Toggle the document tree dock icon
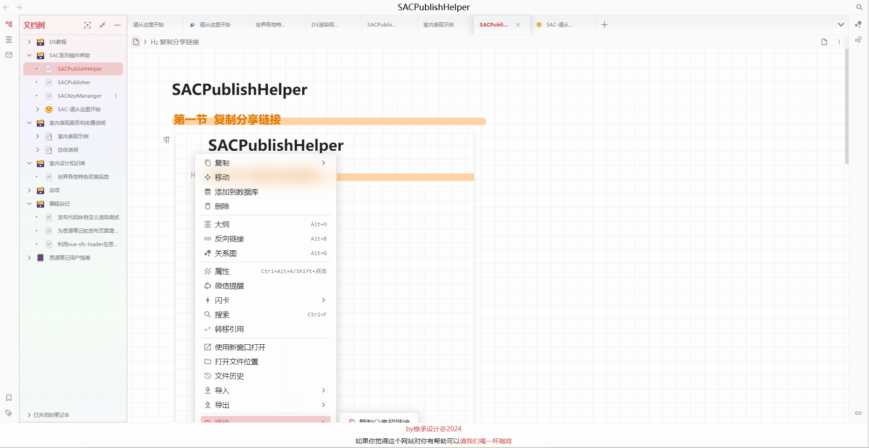The width and height of the screenshot is (869, 448). (x=9, y=24)
